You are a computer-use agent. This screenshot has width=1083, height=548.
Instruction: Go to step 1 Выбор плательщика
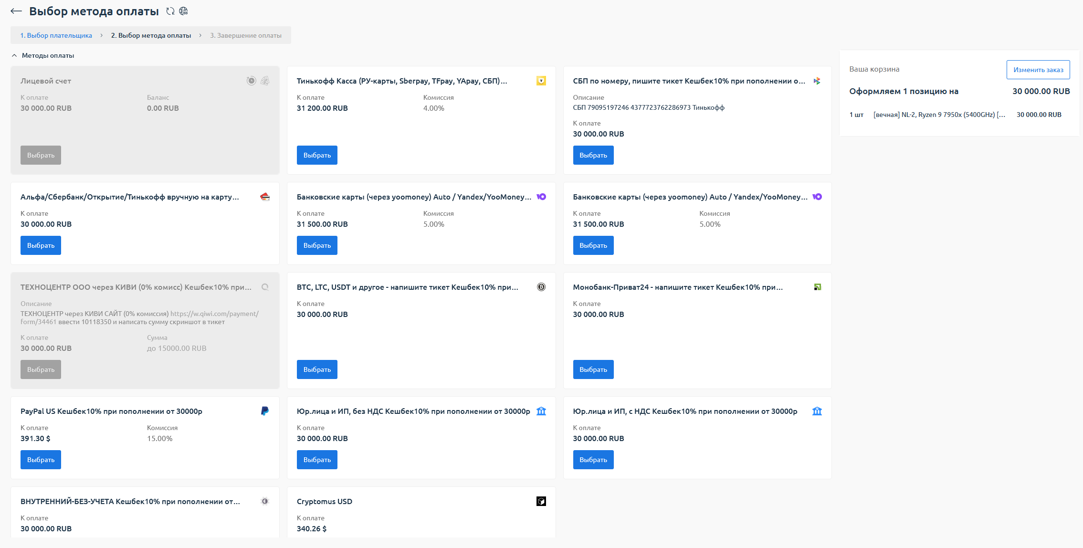coord(56,35)
